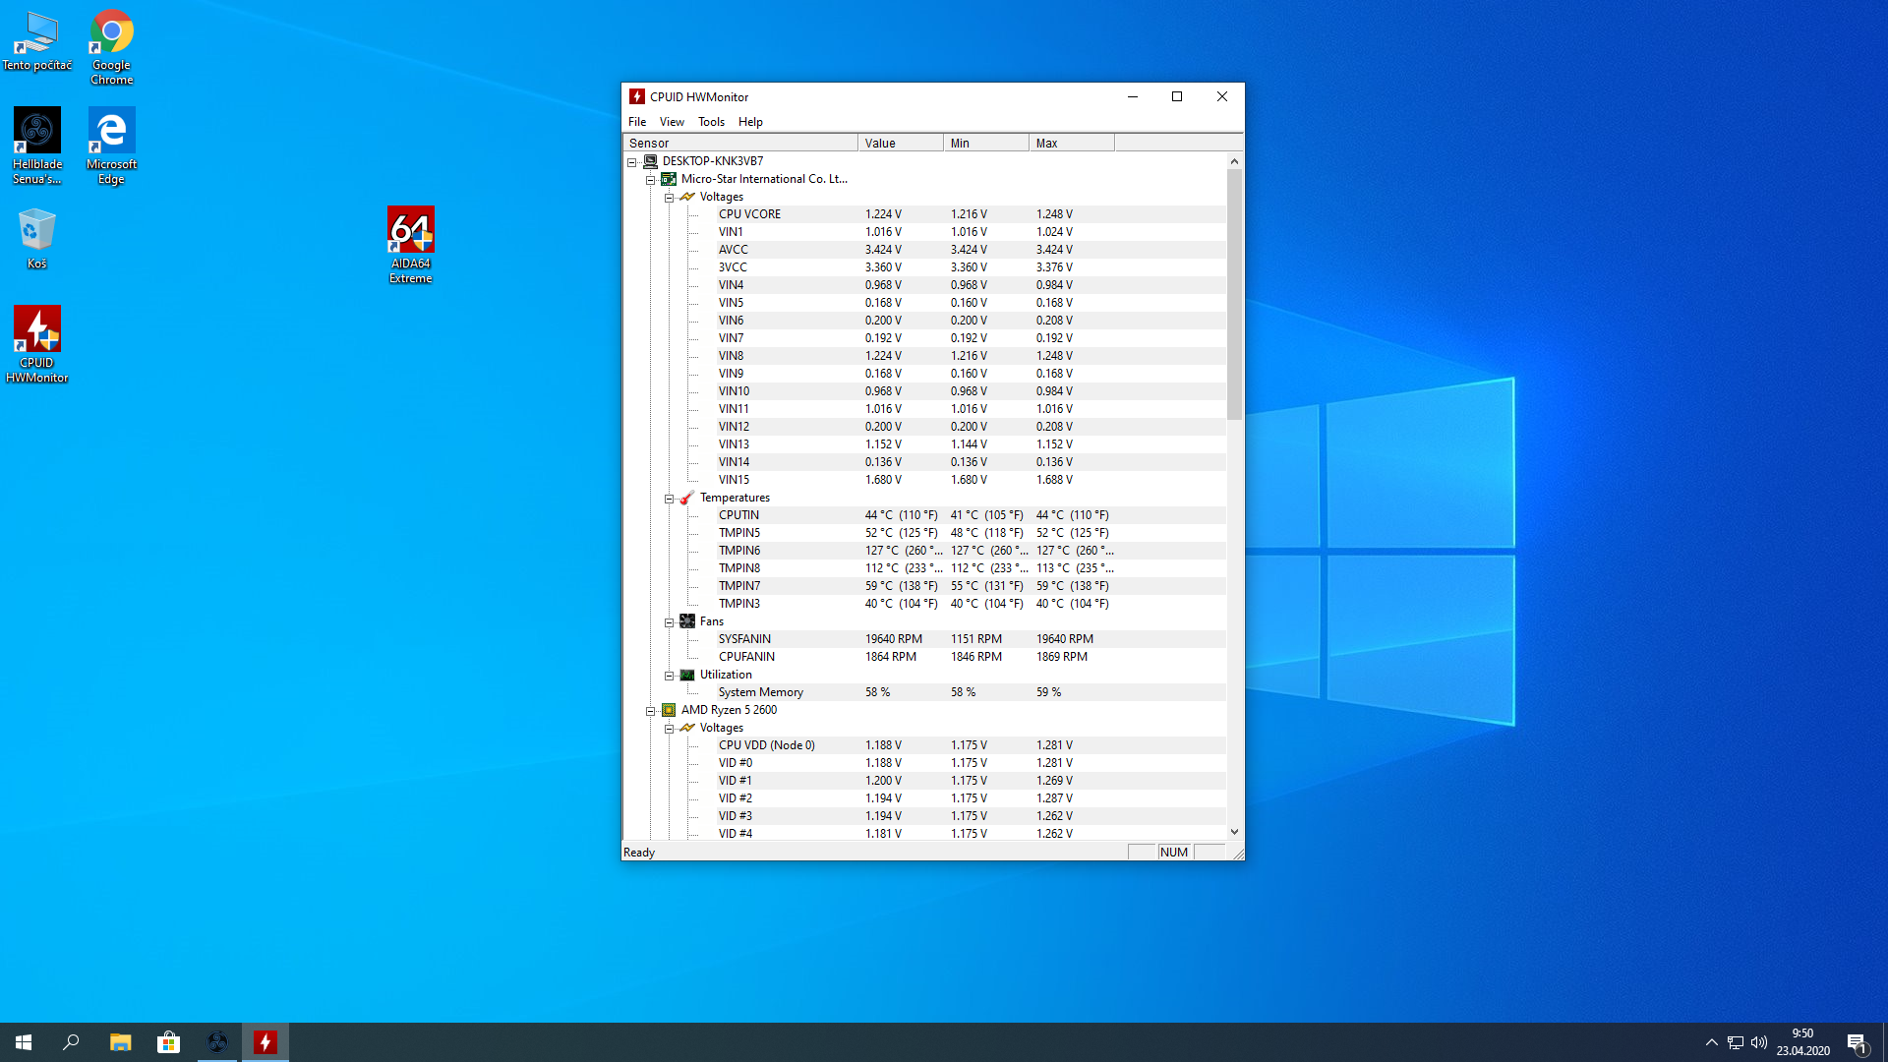Collapse the Utilization section
The width and height of the screenshot is (1888, 1062).
[669, 676]
